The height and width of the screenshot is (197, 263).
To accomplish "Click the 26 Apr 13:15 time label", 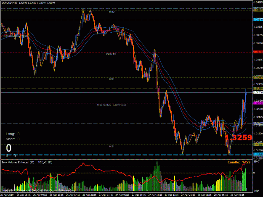I will point(56,195).
